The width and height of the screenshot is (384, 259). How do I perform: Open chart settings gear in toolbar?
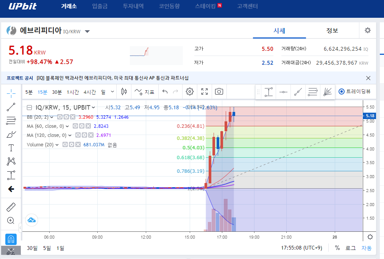click(x=190, y=92)
